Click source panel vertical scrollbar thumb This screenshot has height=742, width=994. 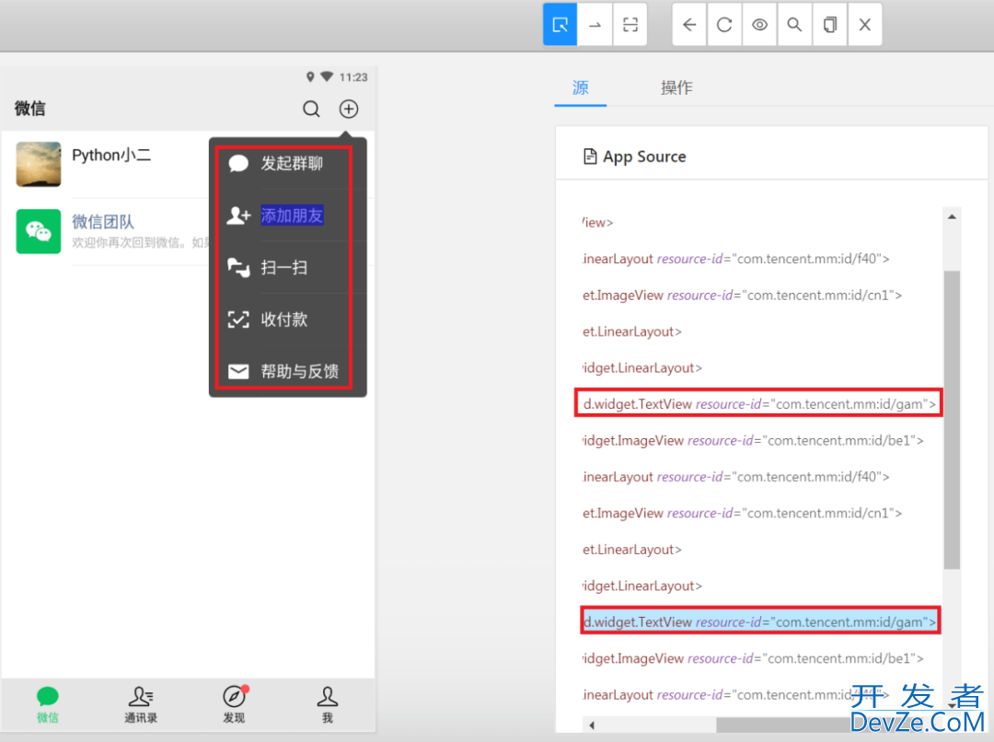point(952,420)
